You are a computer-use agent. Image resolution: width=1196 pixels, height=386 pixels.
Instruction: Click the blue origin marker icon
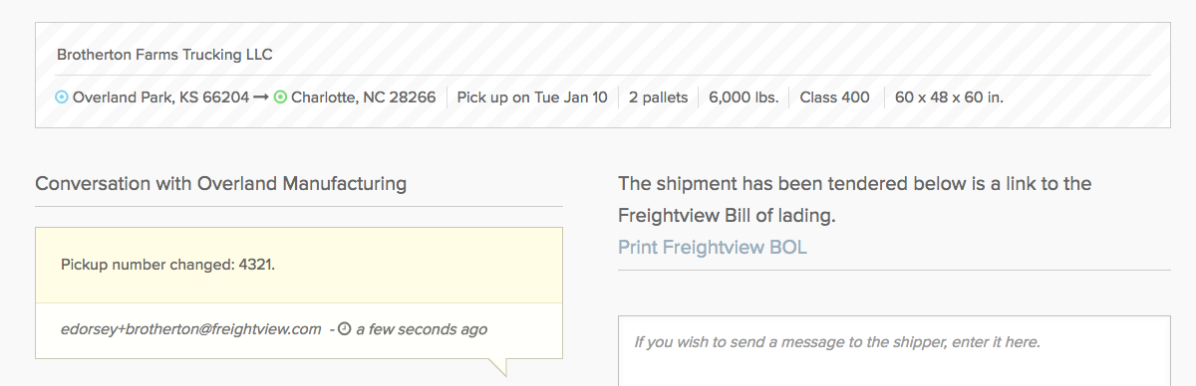pos(62,97)
